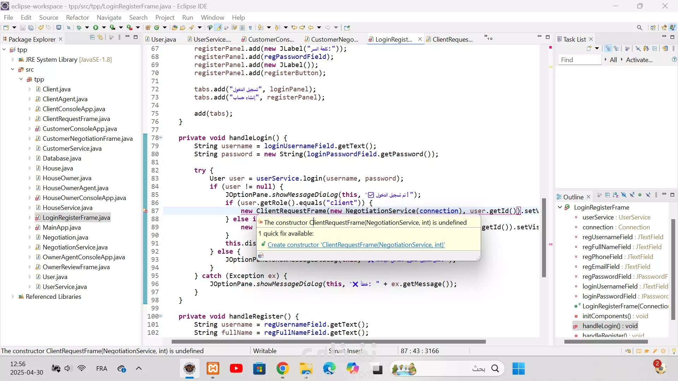Click the Save All toolbar icon
Screen dimensions: 678x381
click(31, 28)
